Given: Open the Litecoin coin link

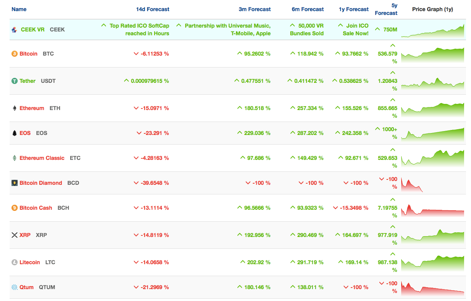Looking at the screenshot, I should tap(30, 262).
